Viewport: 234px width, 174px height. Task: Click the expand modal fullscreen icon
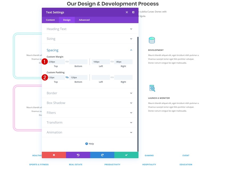click(x=127, y=12)
